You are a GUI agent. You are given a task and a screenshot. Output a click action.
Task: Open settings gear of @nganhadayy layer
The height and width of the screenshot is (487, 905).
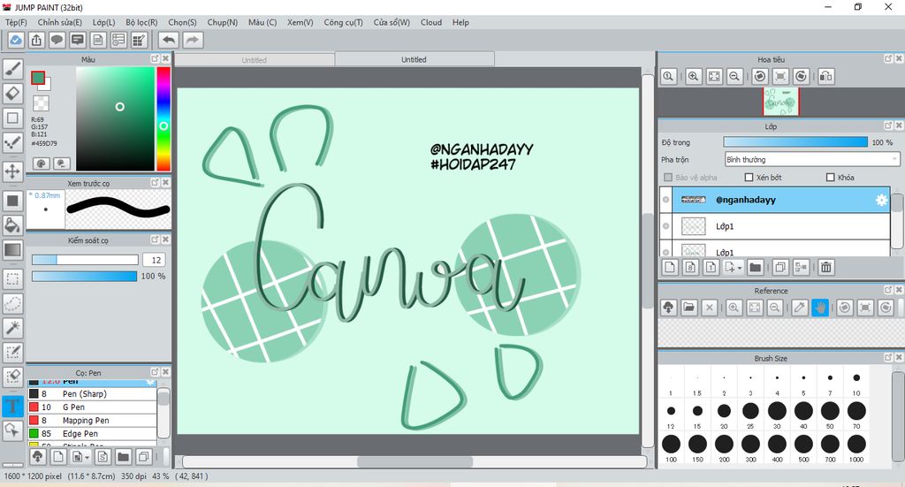881,200
